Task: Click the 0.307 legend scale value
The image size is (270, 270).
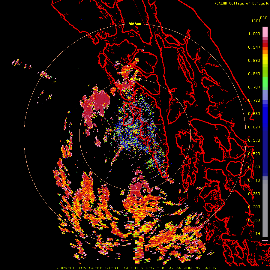Action: click(254, 207)
